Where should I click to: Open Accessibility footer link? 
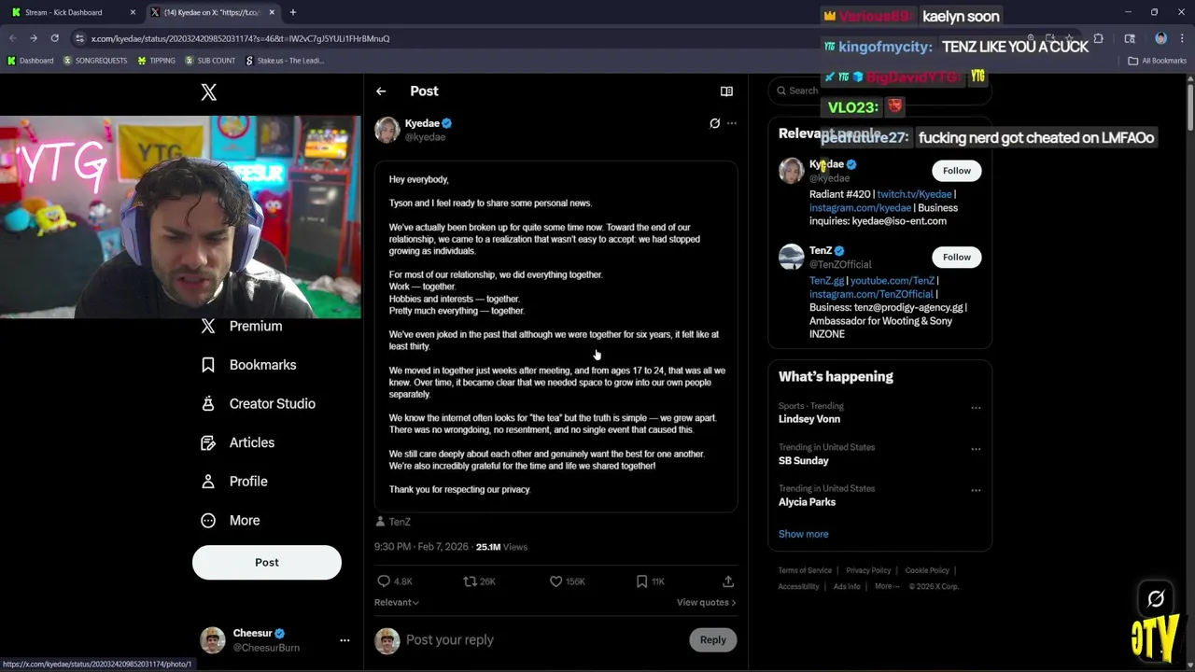798,586
